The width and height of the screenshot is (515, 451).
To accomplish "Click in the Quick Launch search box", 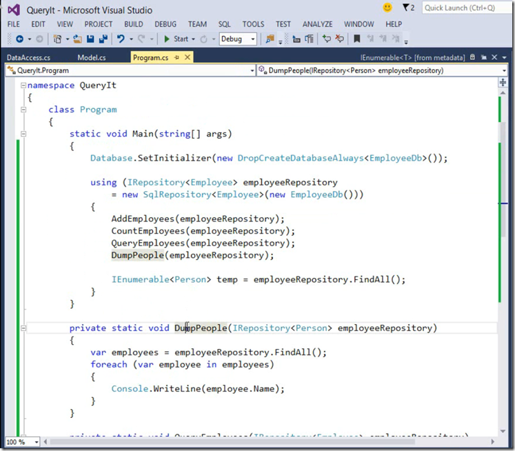I will [x=466, y=8].
